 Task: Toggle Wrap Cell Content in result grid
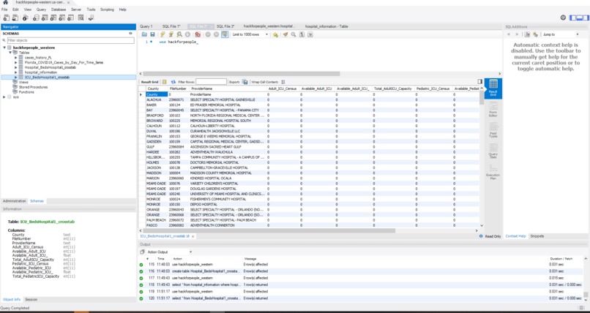(283, 82)
